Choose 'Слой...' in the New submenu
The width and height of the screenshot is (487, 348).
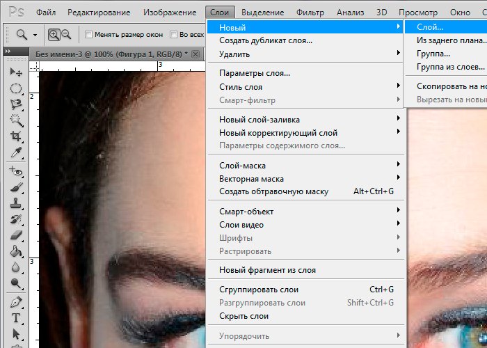pyautogui.click(x=429, y=27)
